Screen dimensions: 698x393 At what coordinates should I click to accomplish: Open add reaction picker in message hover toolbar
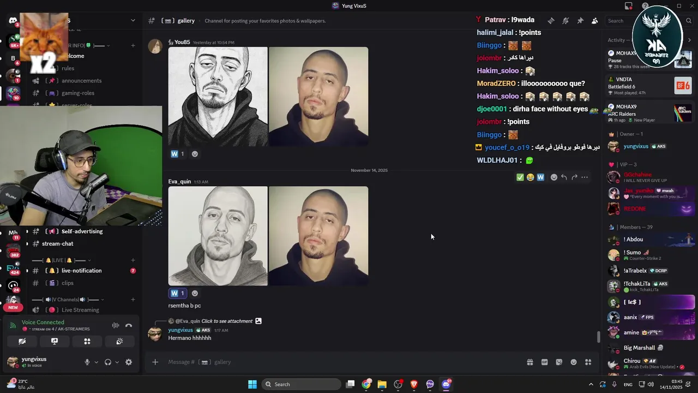[553, 177]
